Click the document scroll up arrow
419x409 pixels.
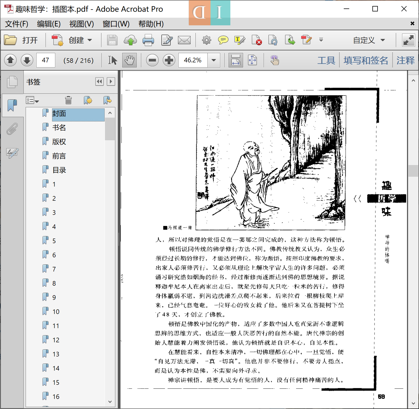(413, 81)
